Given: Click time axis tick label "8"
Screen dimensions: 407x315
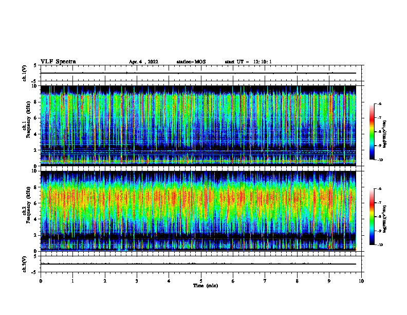Looking at the screenshot, I should click(297, 281).
